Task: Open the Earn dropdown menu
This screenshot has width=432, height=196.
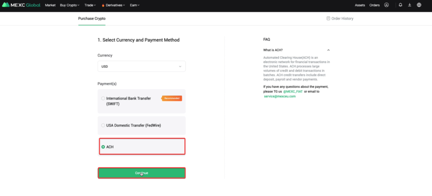Action: point(135,5)
